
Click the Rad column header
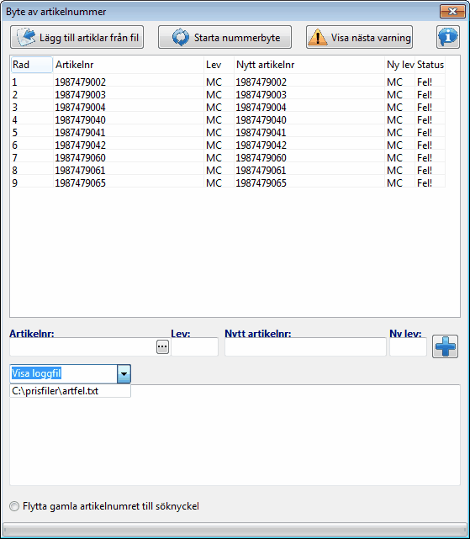coord(32,65)
